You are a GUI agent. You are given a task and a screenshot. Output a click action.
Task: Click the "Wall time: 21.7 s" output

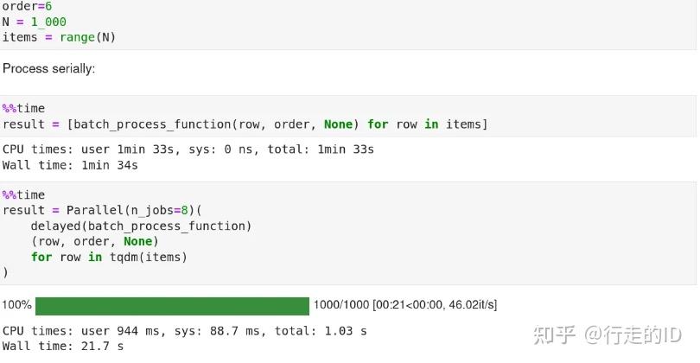tap(63, 347)
